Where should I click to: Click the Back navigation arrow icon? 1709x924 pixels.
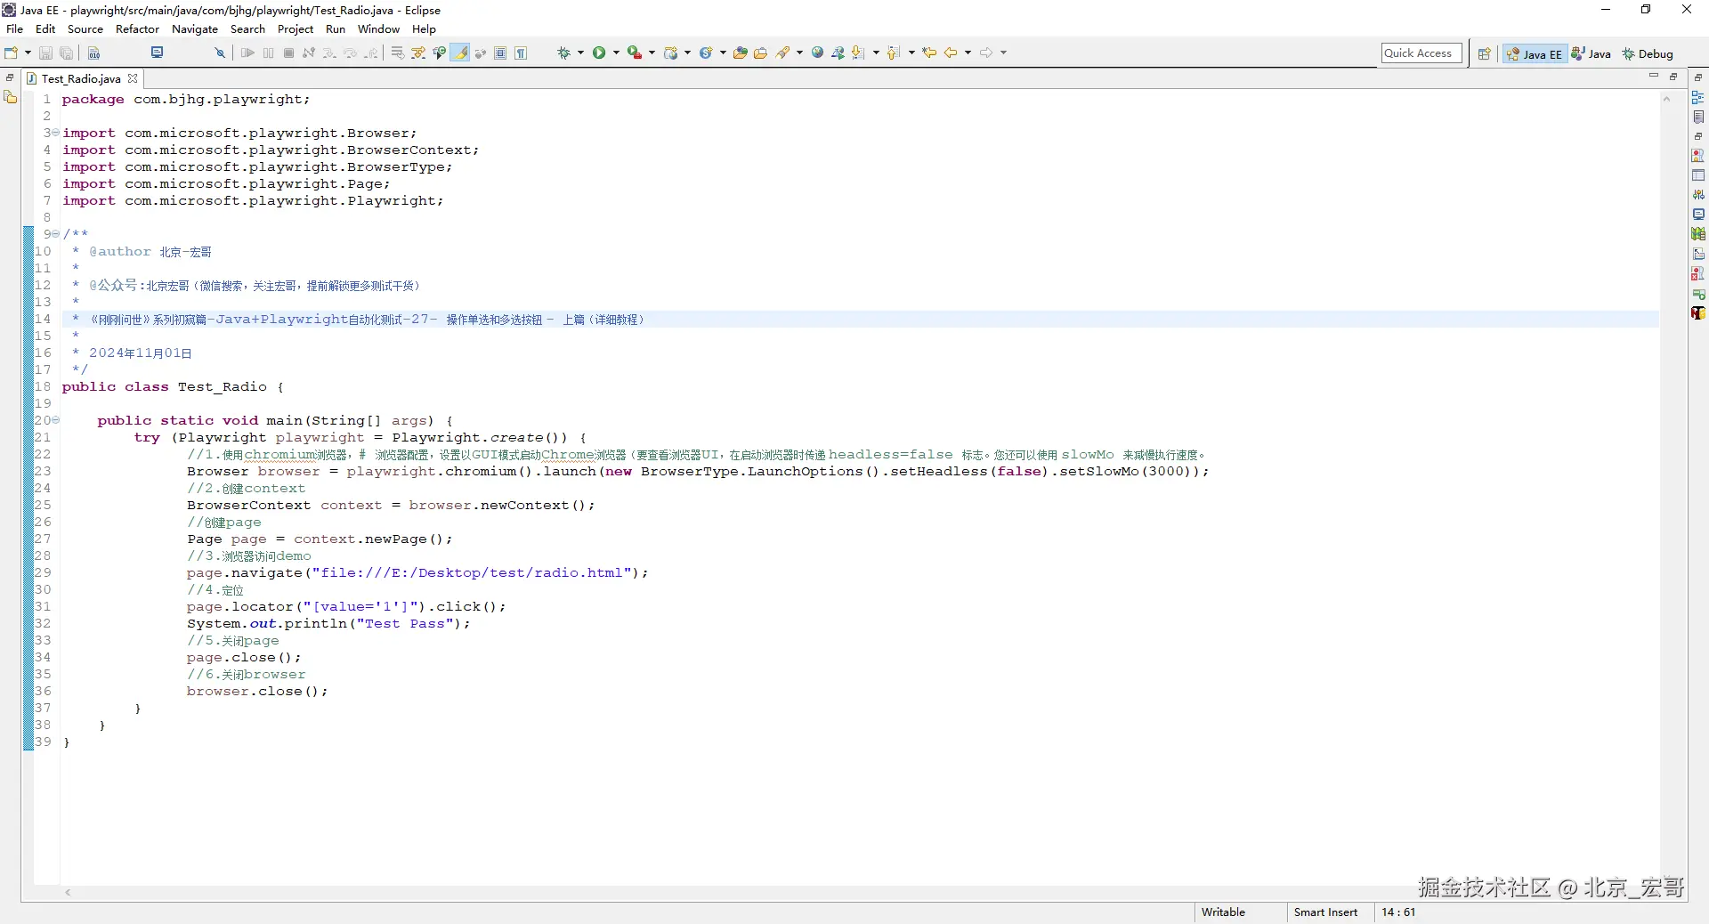point(951,53)
